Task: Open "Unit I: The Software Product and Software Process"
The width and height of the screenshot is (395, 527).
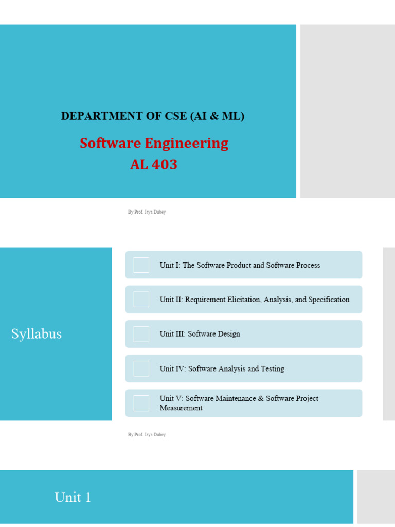Action: [x=243, y=265]
